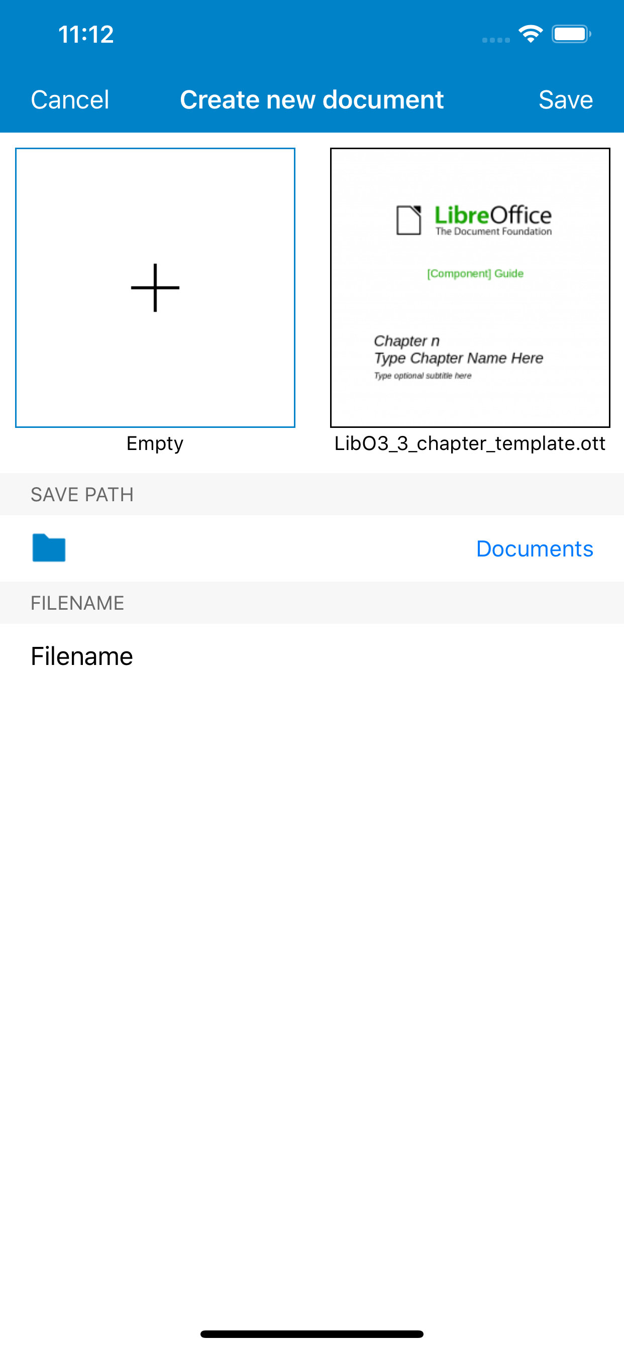This screenshot has width=624, height=1350.
Task: Tap the LibO3_3_chapter_template.ott filename label
Action: click(469, 443)
